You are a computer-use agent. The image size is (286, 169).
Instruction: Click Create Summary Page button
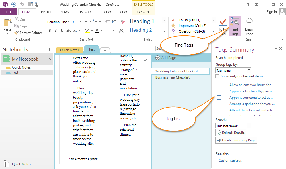pos(236,140)
